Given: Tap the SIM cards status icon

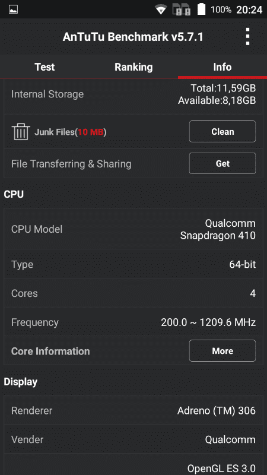Looking at the screenshot, I should pos(182,9).
